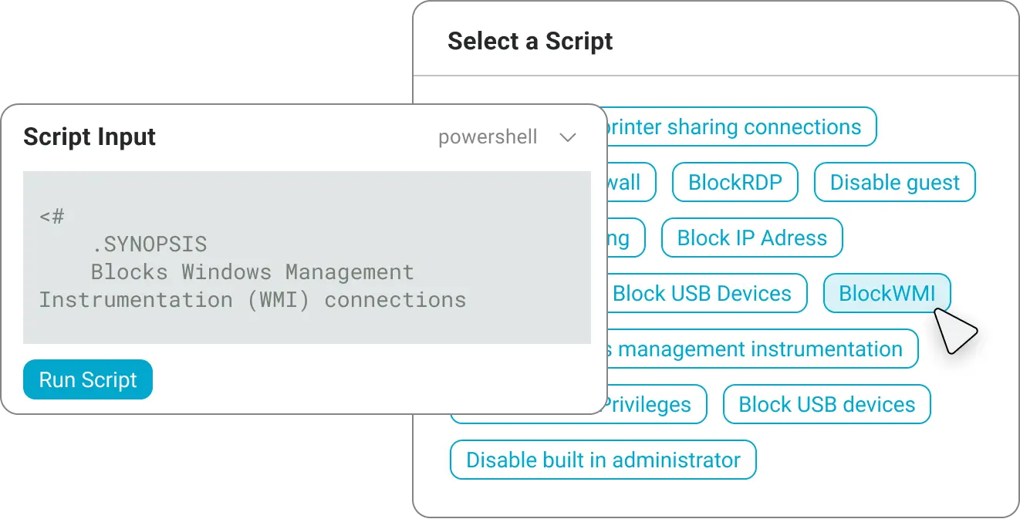This screenshot has width=1020, height=519.
Task: Choose the management instrumentation script chip
Action: 760,349
